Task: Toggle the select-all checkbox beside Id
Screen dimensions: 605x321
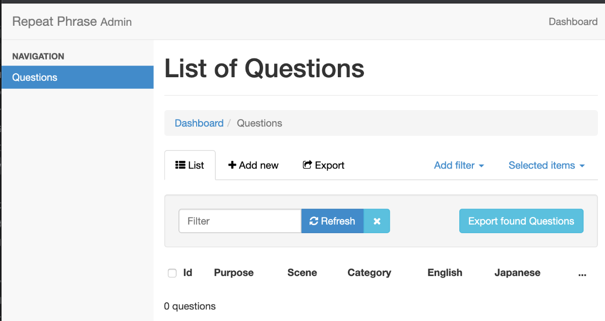Action: (x=172, y=273)
